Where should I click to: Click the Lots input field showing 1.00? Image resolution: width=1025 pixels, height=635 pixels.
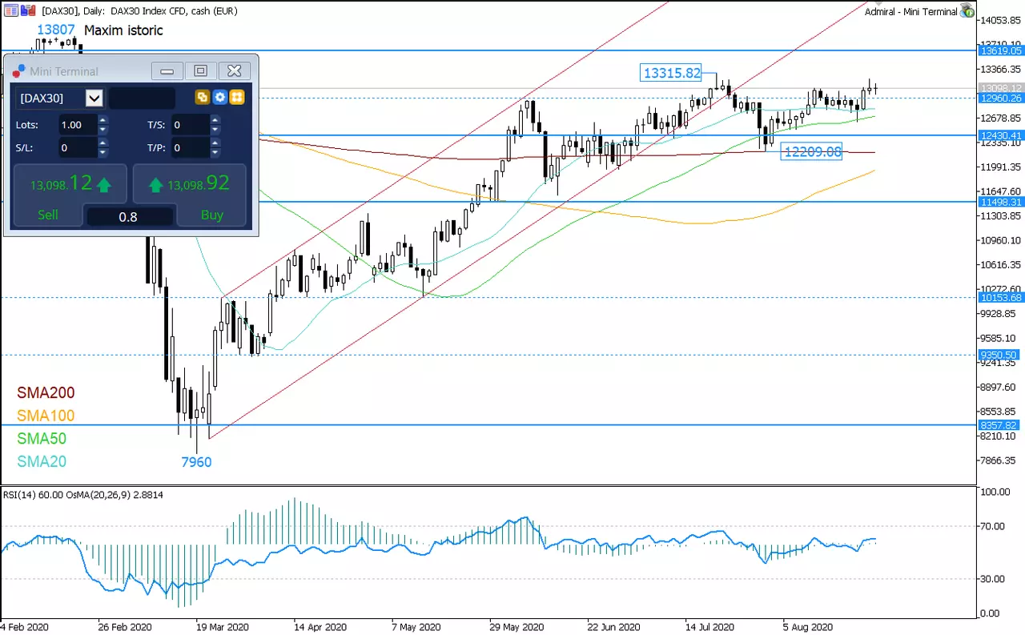point(78,125)
